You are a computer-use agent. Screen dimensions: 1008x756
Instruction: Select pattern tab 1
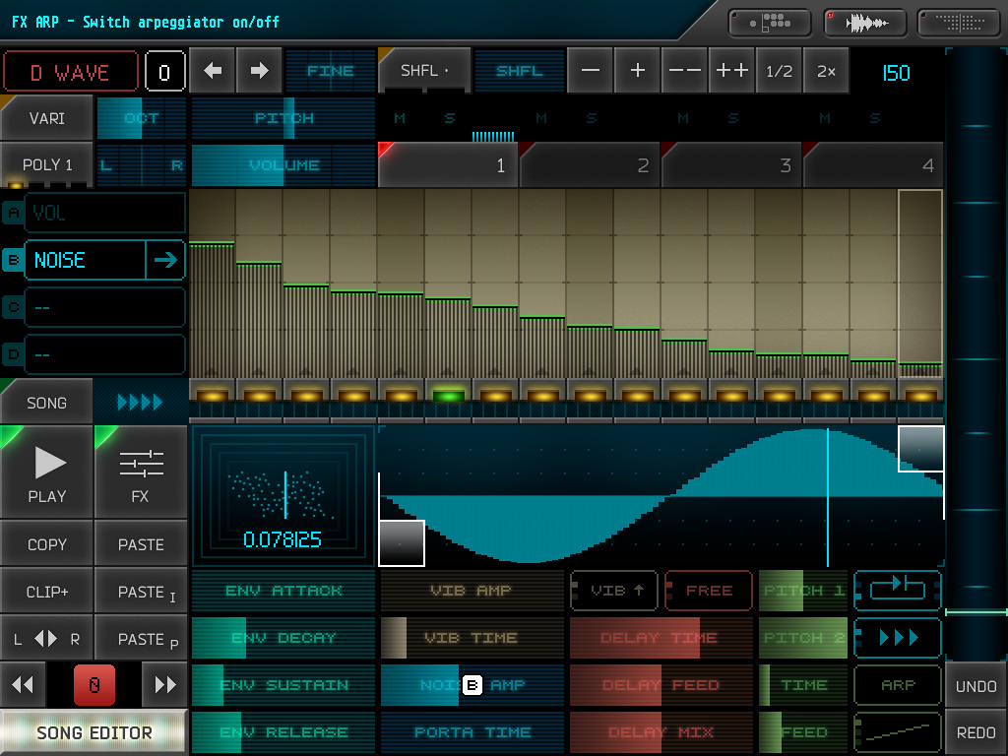click(x=448, y=165)
